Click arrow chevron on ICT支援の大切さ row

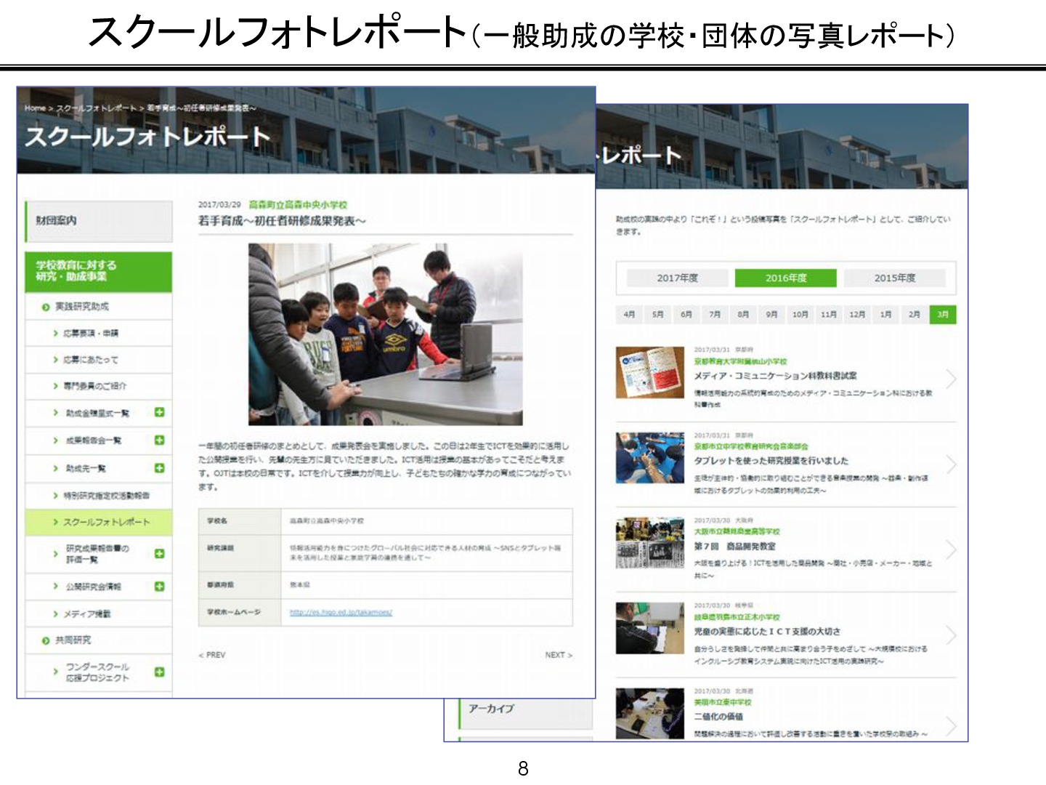coord(951,635)
